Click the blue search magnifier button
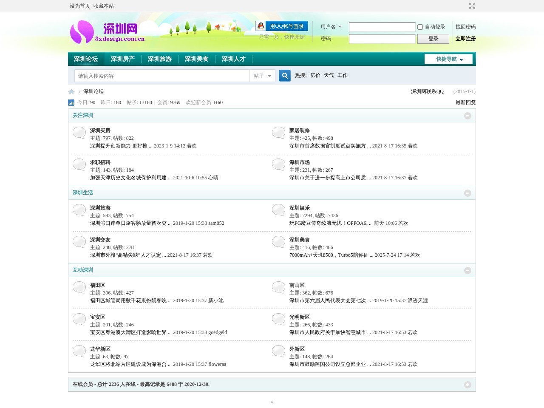The height and width of the screenshot is (408, 544). pyautogui.click(x=285, y=76)
